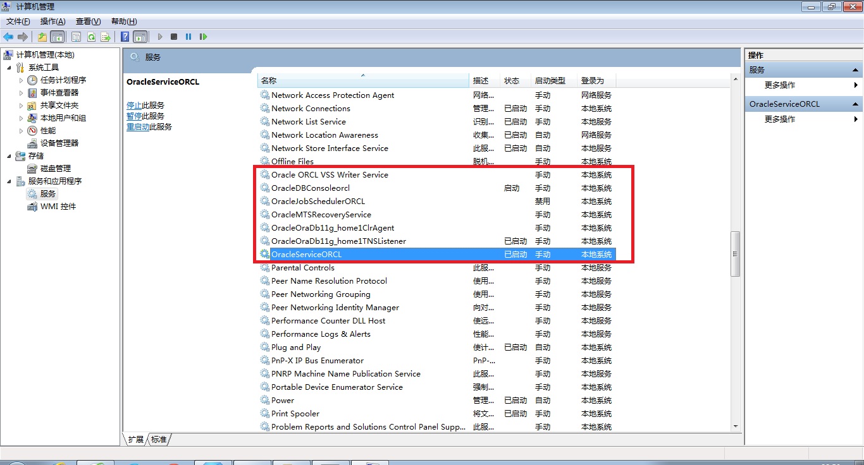Click gear icon of Network Connections row
This screenshot has width=864, height=465.
pyautogui.click(x=265, y=108)
